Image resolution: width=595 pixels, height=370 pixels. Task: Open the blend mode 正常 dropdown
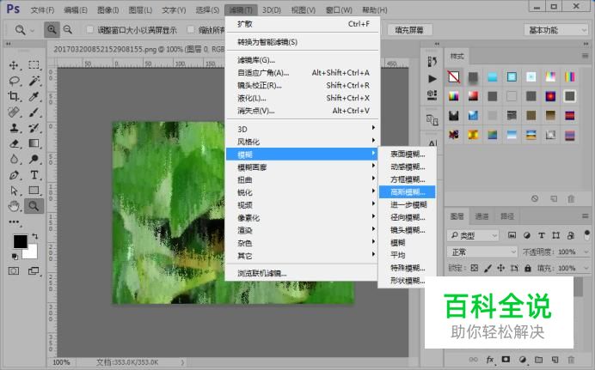[482, 252]
